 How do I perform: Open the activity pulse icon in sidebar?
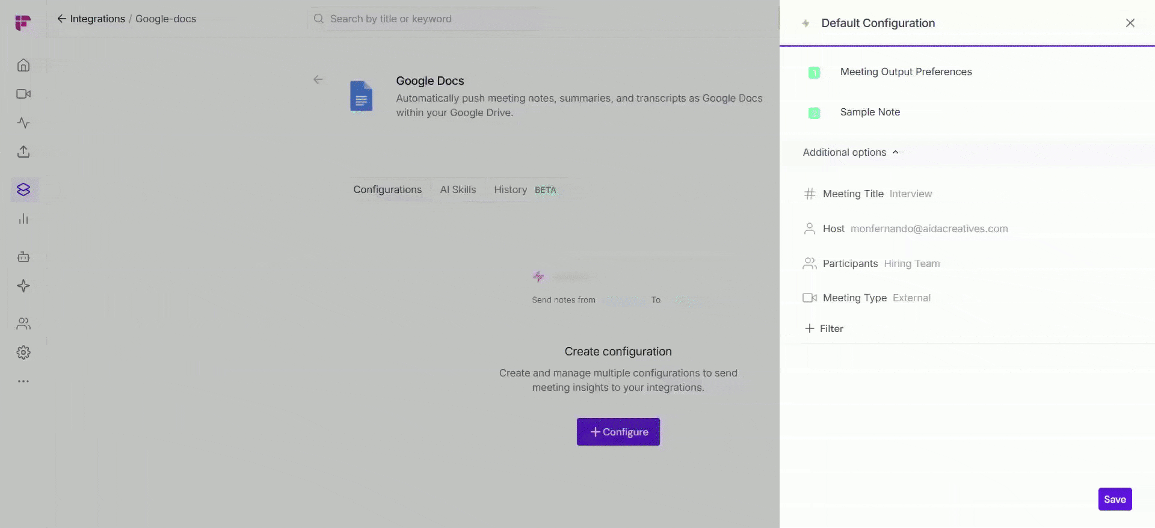tap(23, 123)
